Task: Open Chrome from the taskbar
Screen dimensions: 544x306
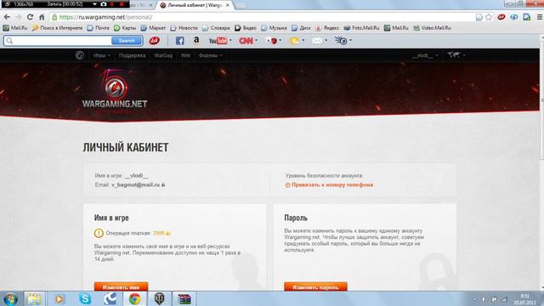Action: coord(134,298)
